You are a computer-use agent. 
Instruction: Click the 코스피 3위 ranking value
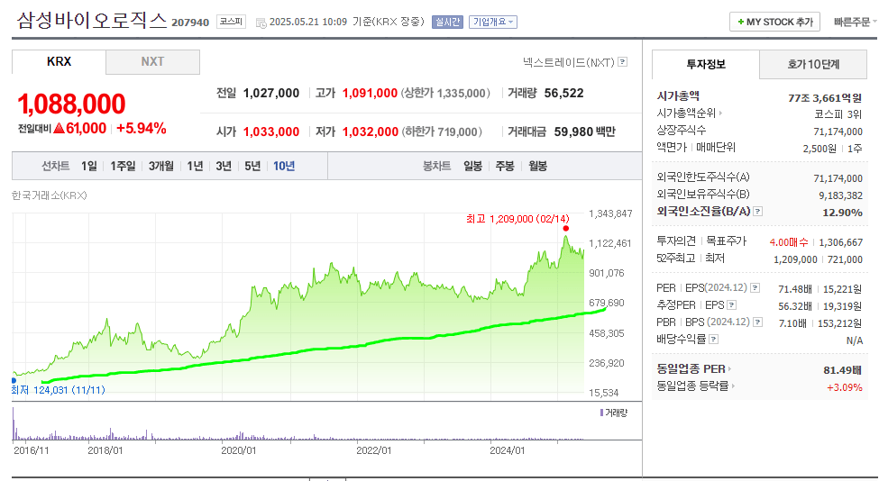click(x=838, y=114)
